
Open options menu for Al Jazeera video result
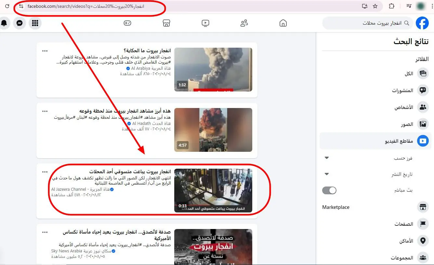point(45,172)
